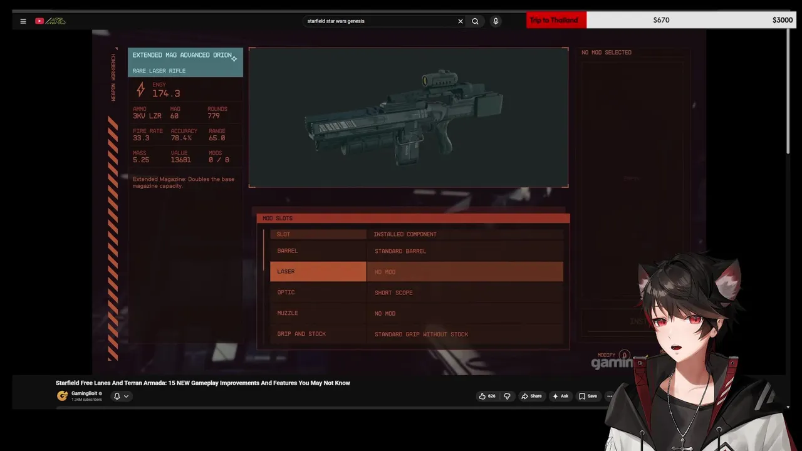This screenshot has width=802, height=451.
Task: Dislike the video with thumbs down
Action: pos(507,396)
